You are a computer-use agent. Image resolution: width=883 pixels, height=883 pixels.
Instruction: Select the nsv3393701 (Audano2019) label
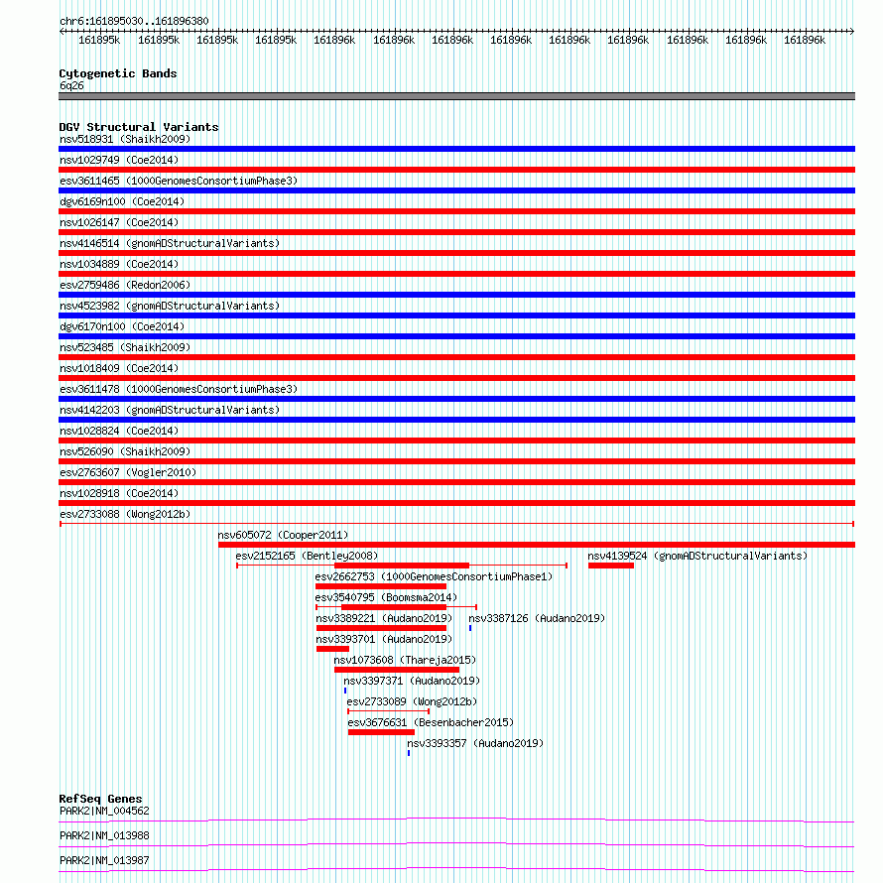point(384,639)
